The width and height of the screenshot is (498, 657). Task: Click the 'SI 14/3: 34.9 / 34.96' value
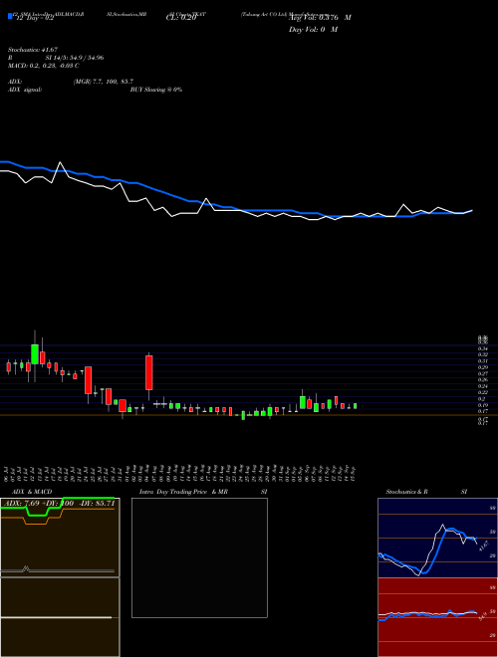75,58
